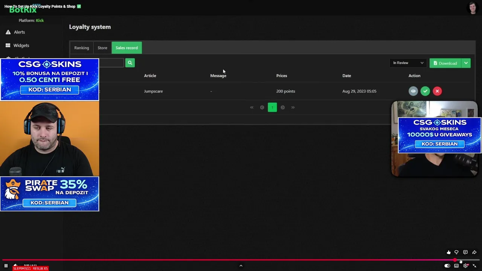Click the CSG Skins 10000$ giveaways banner

click(x=439, y=135)
